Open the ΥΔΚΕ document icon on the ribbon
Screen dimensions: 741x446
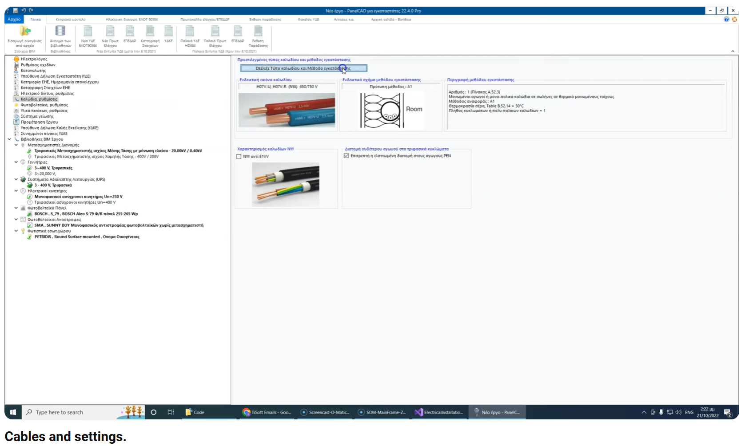(168, 36)
